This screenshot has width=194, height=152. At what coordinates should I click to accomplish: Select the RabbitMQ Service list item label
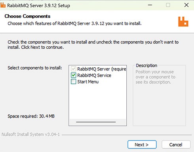(94, 75)
